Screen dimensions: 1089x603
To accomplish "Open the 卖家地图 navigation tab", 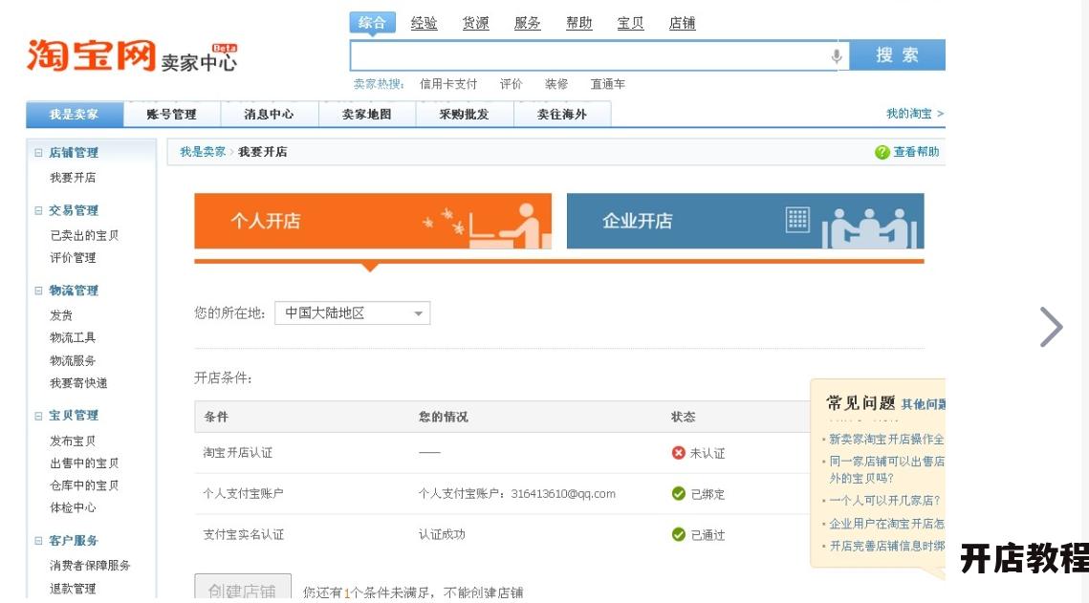I will 367,115.
